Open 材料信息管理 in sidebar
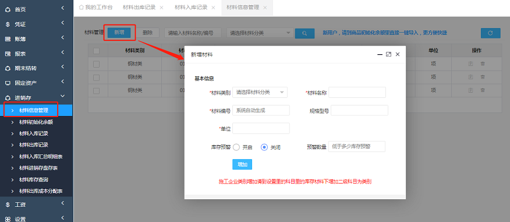Screen dimensions: 510x222 pos(34,110)
